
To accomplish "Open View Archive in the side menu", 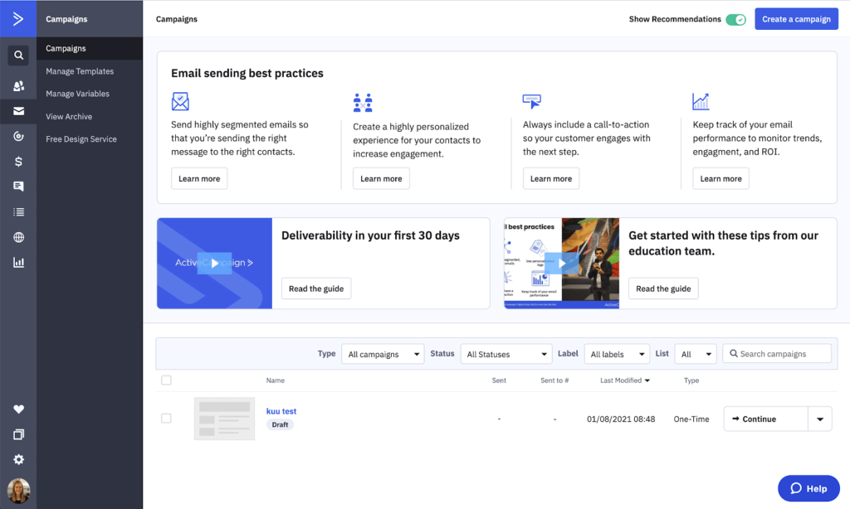I will tap(69, 117).
